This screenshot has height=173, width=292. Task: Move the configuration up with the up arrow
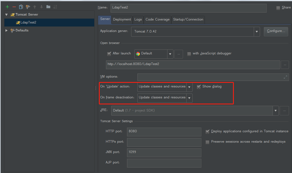point(35,7)
